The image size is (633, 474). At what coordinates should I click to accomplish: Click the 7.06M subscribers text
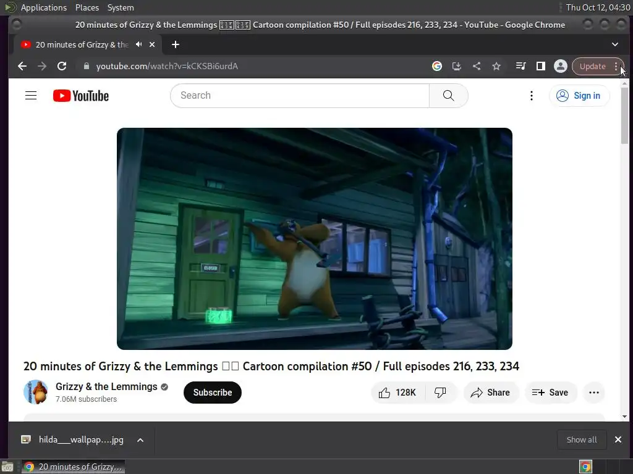87,399
